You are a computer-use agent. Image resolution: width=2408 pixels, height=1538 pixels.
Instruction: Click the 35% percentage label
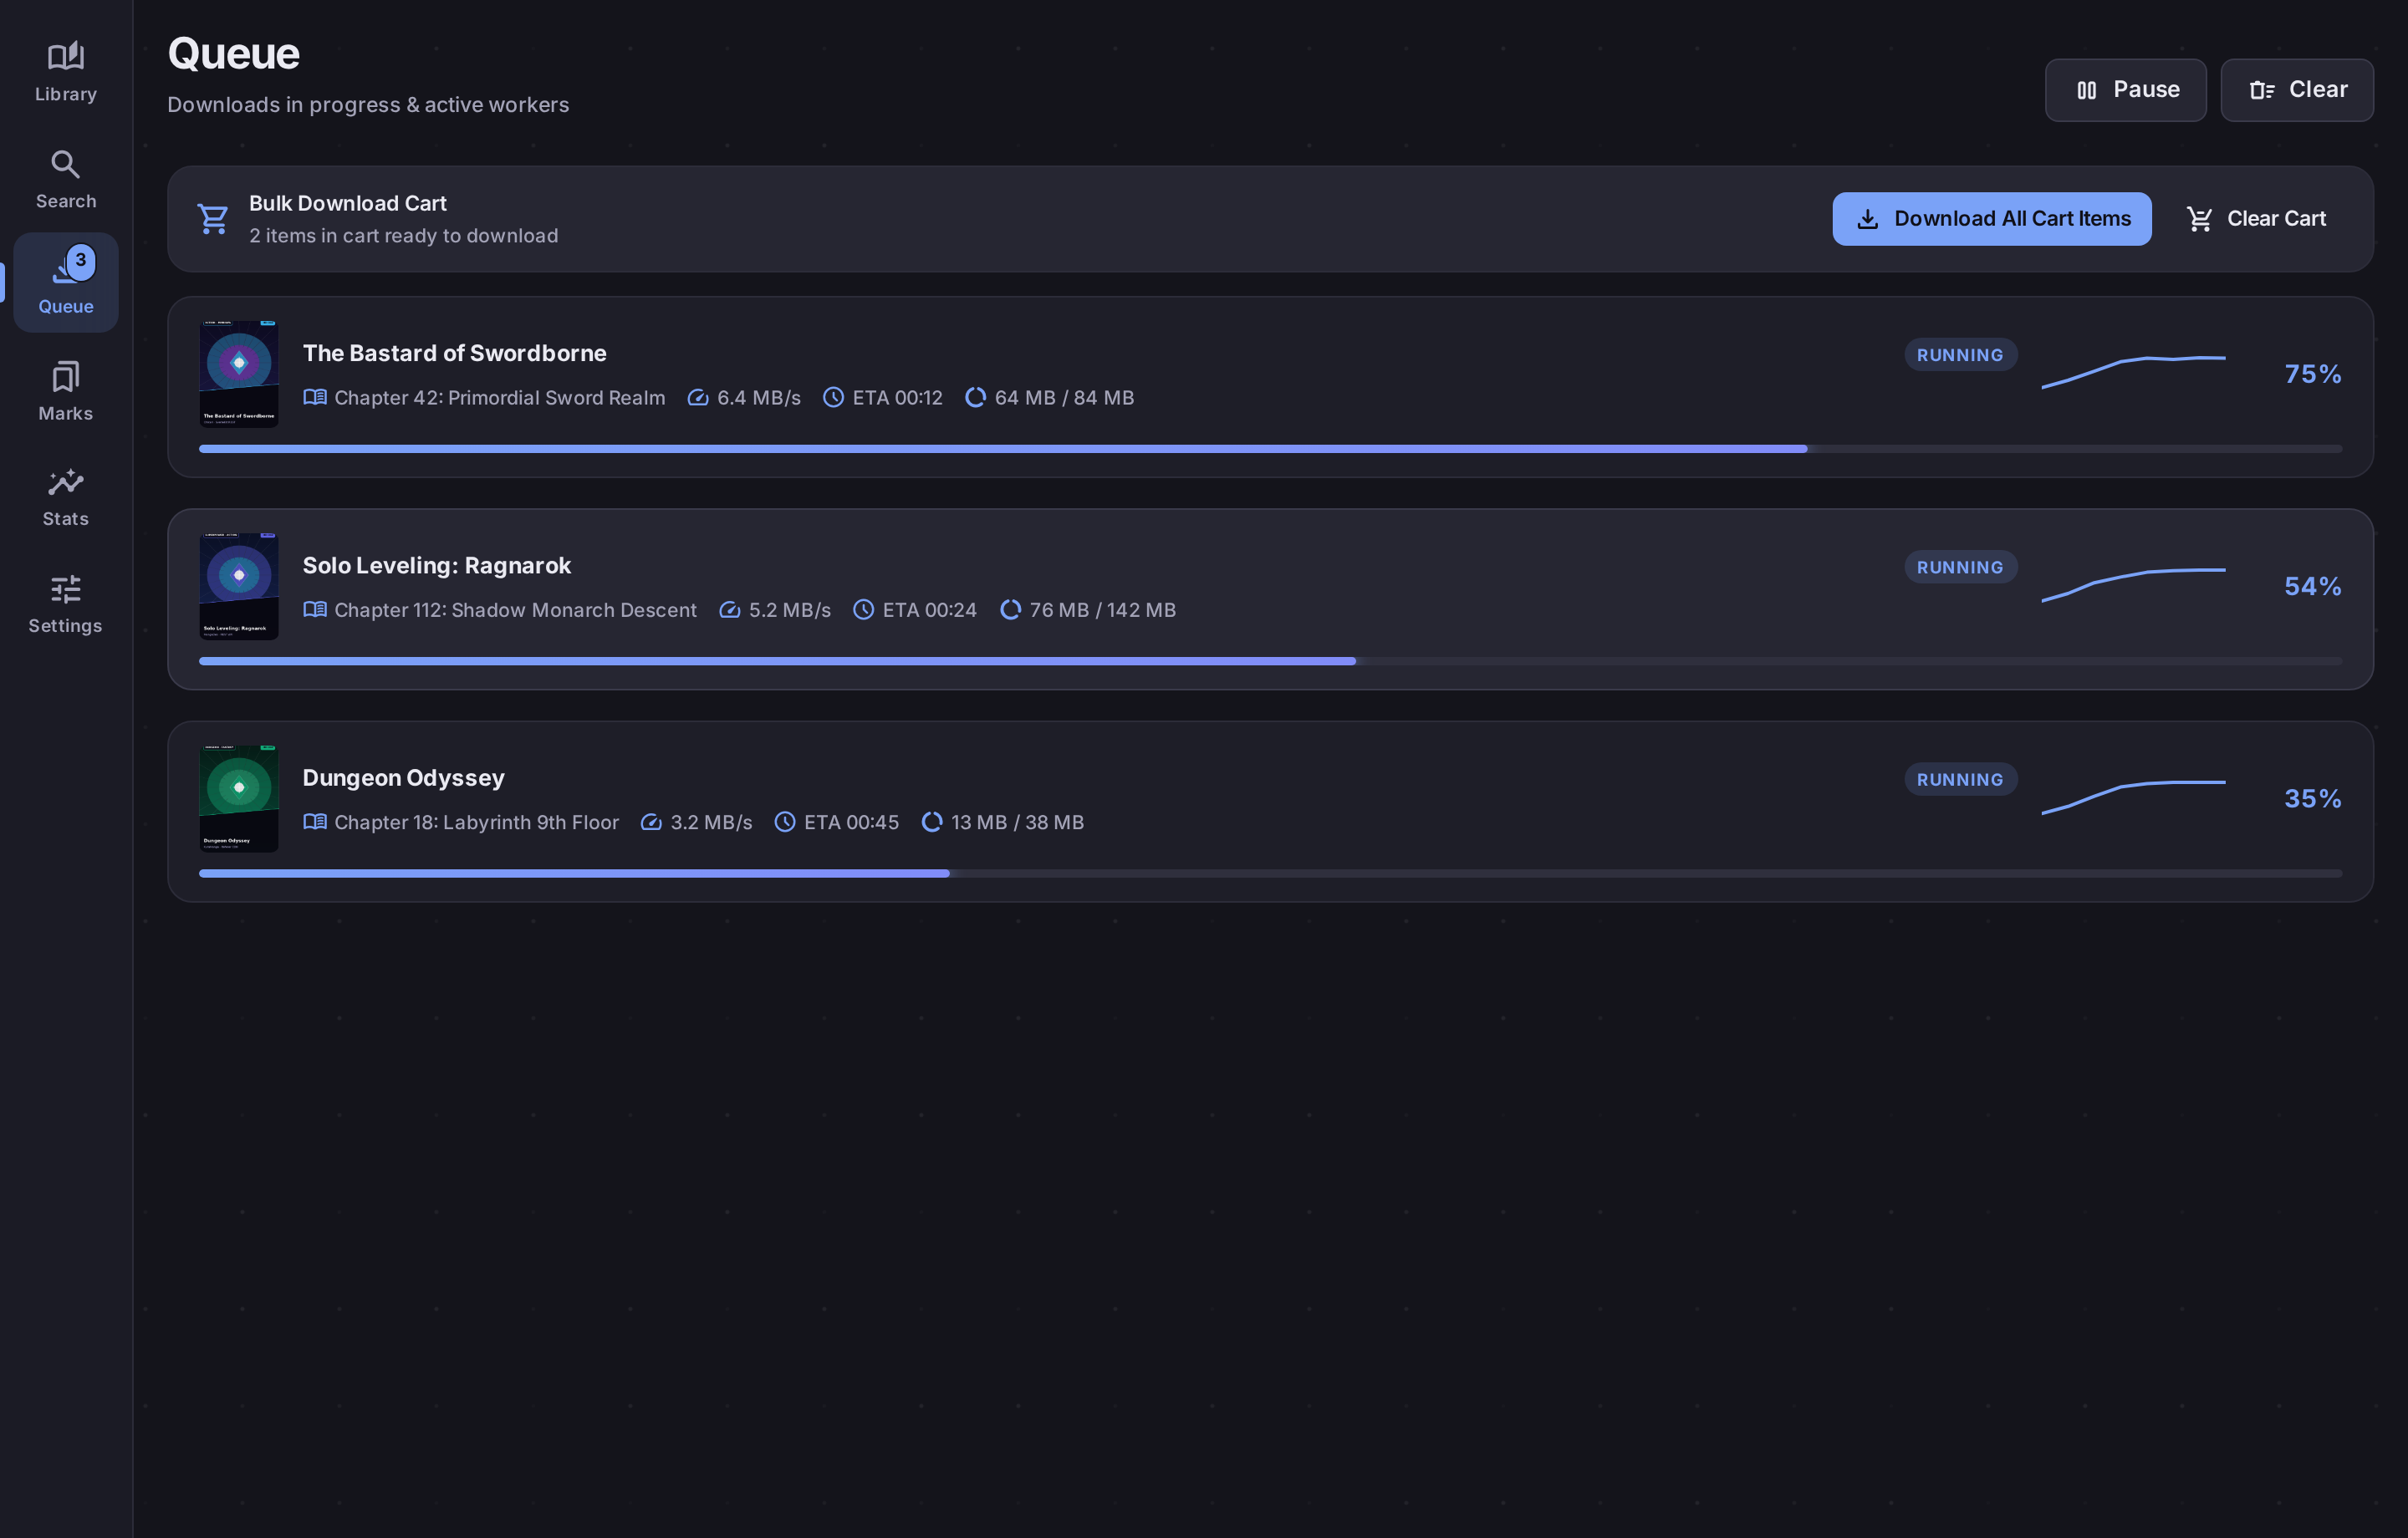2312,798
